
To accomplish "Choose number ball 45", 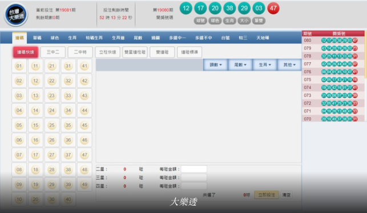I will 84,125.
